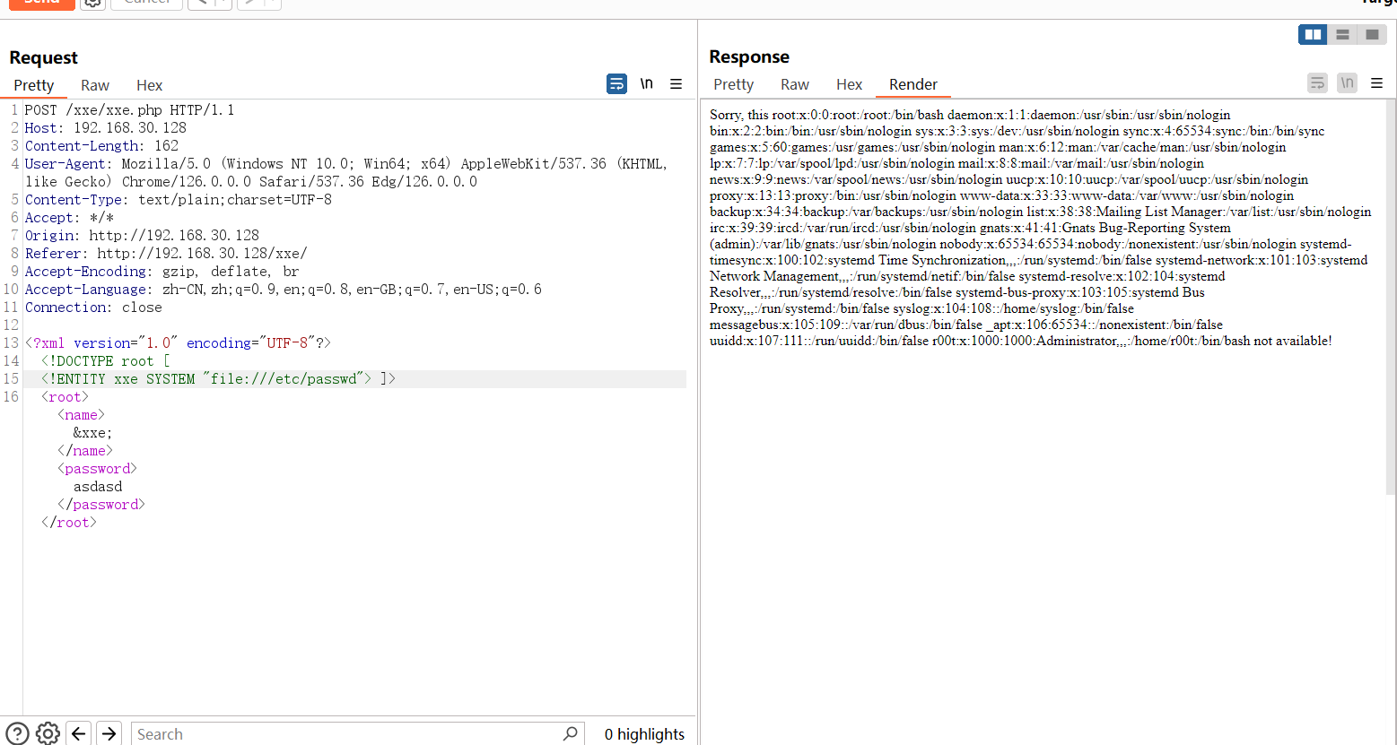Click the 'Accept-Language: zh-CN' header line
The image size is (1397, 745).
pos(284,290)
